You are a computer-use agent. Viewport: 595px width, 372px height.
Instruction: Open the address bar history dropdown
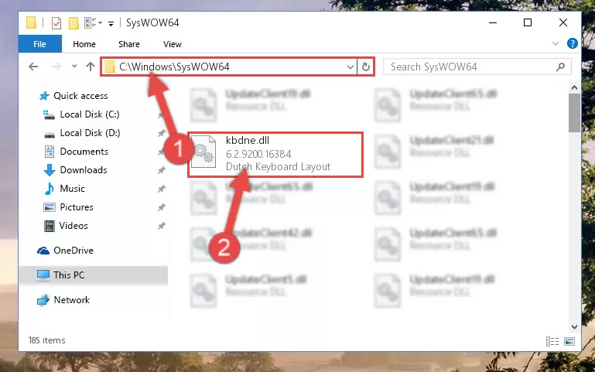point(351,67)
